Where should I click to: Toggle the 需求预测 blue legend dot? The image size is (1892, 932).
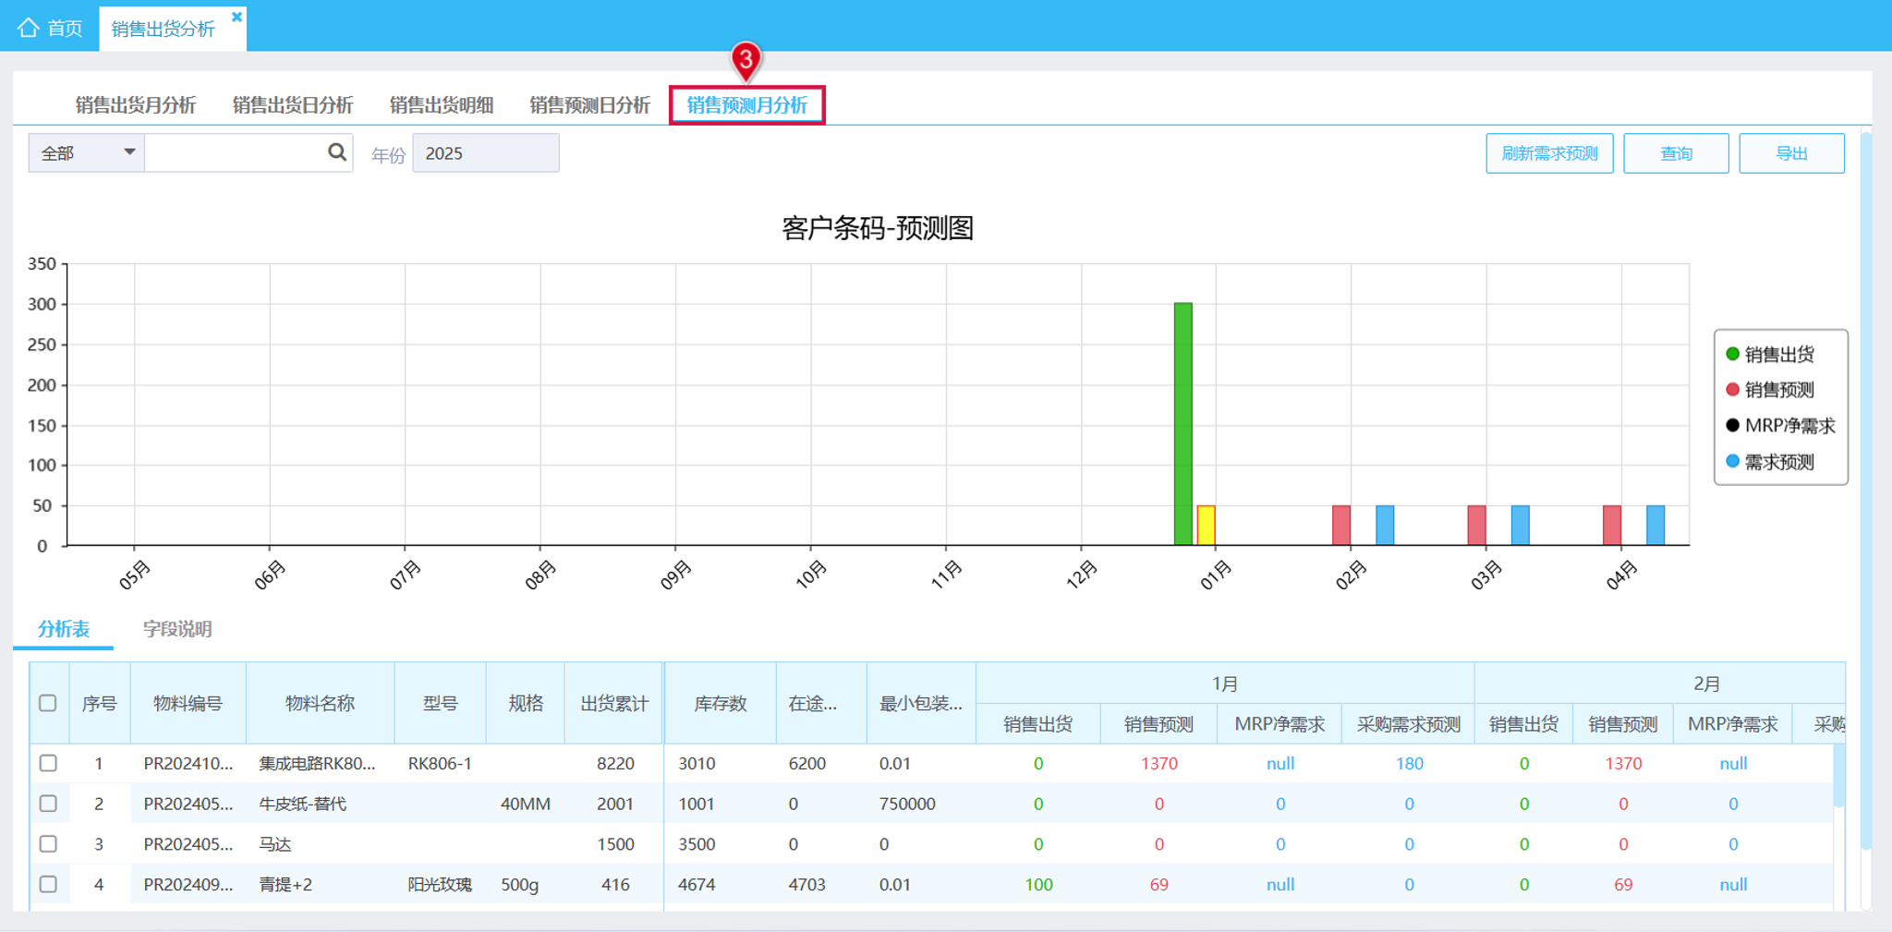pos(1732,462)
